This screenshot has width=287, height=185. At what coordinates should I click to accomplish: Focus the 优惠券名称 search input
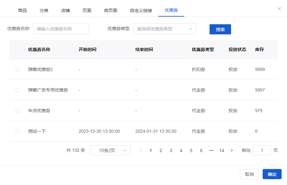(x=61, y=29)
